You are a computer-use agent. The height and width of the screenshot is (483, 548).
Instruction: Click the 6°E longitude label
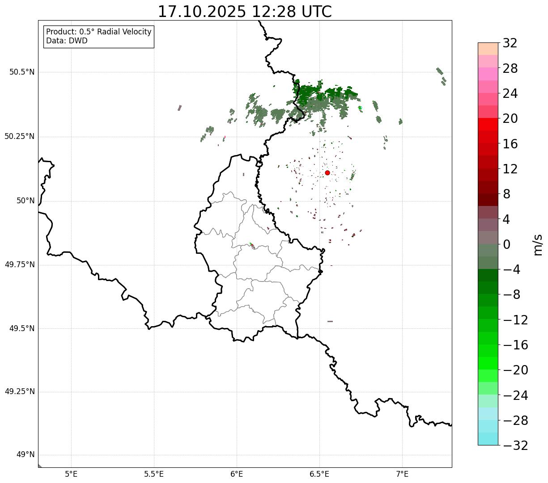(x=237, y=474)
